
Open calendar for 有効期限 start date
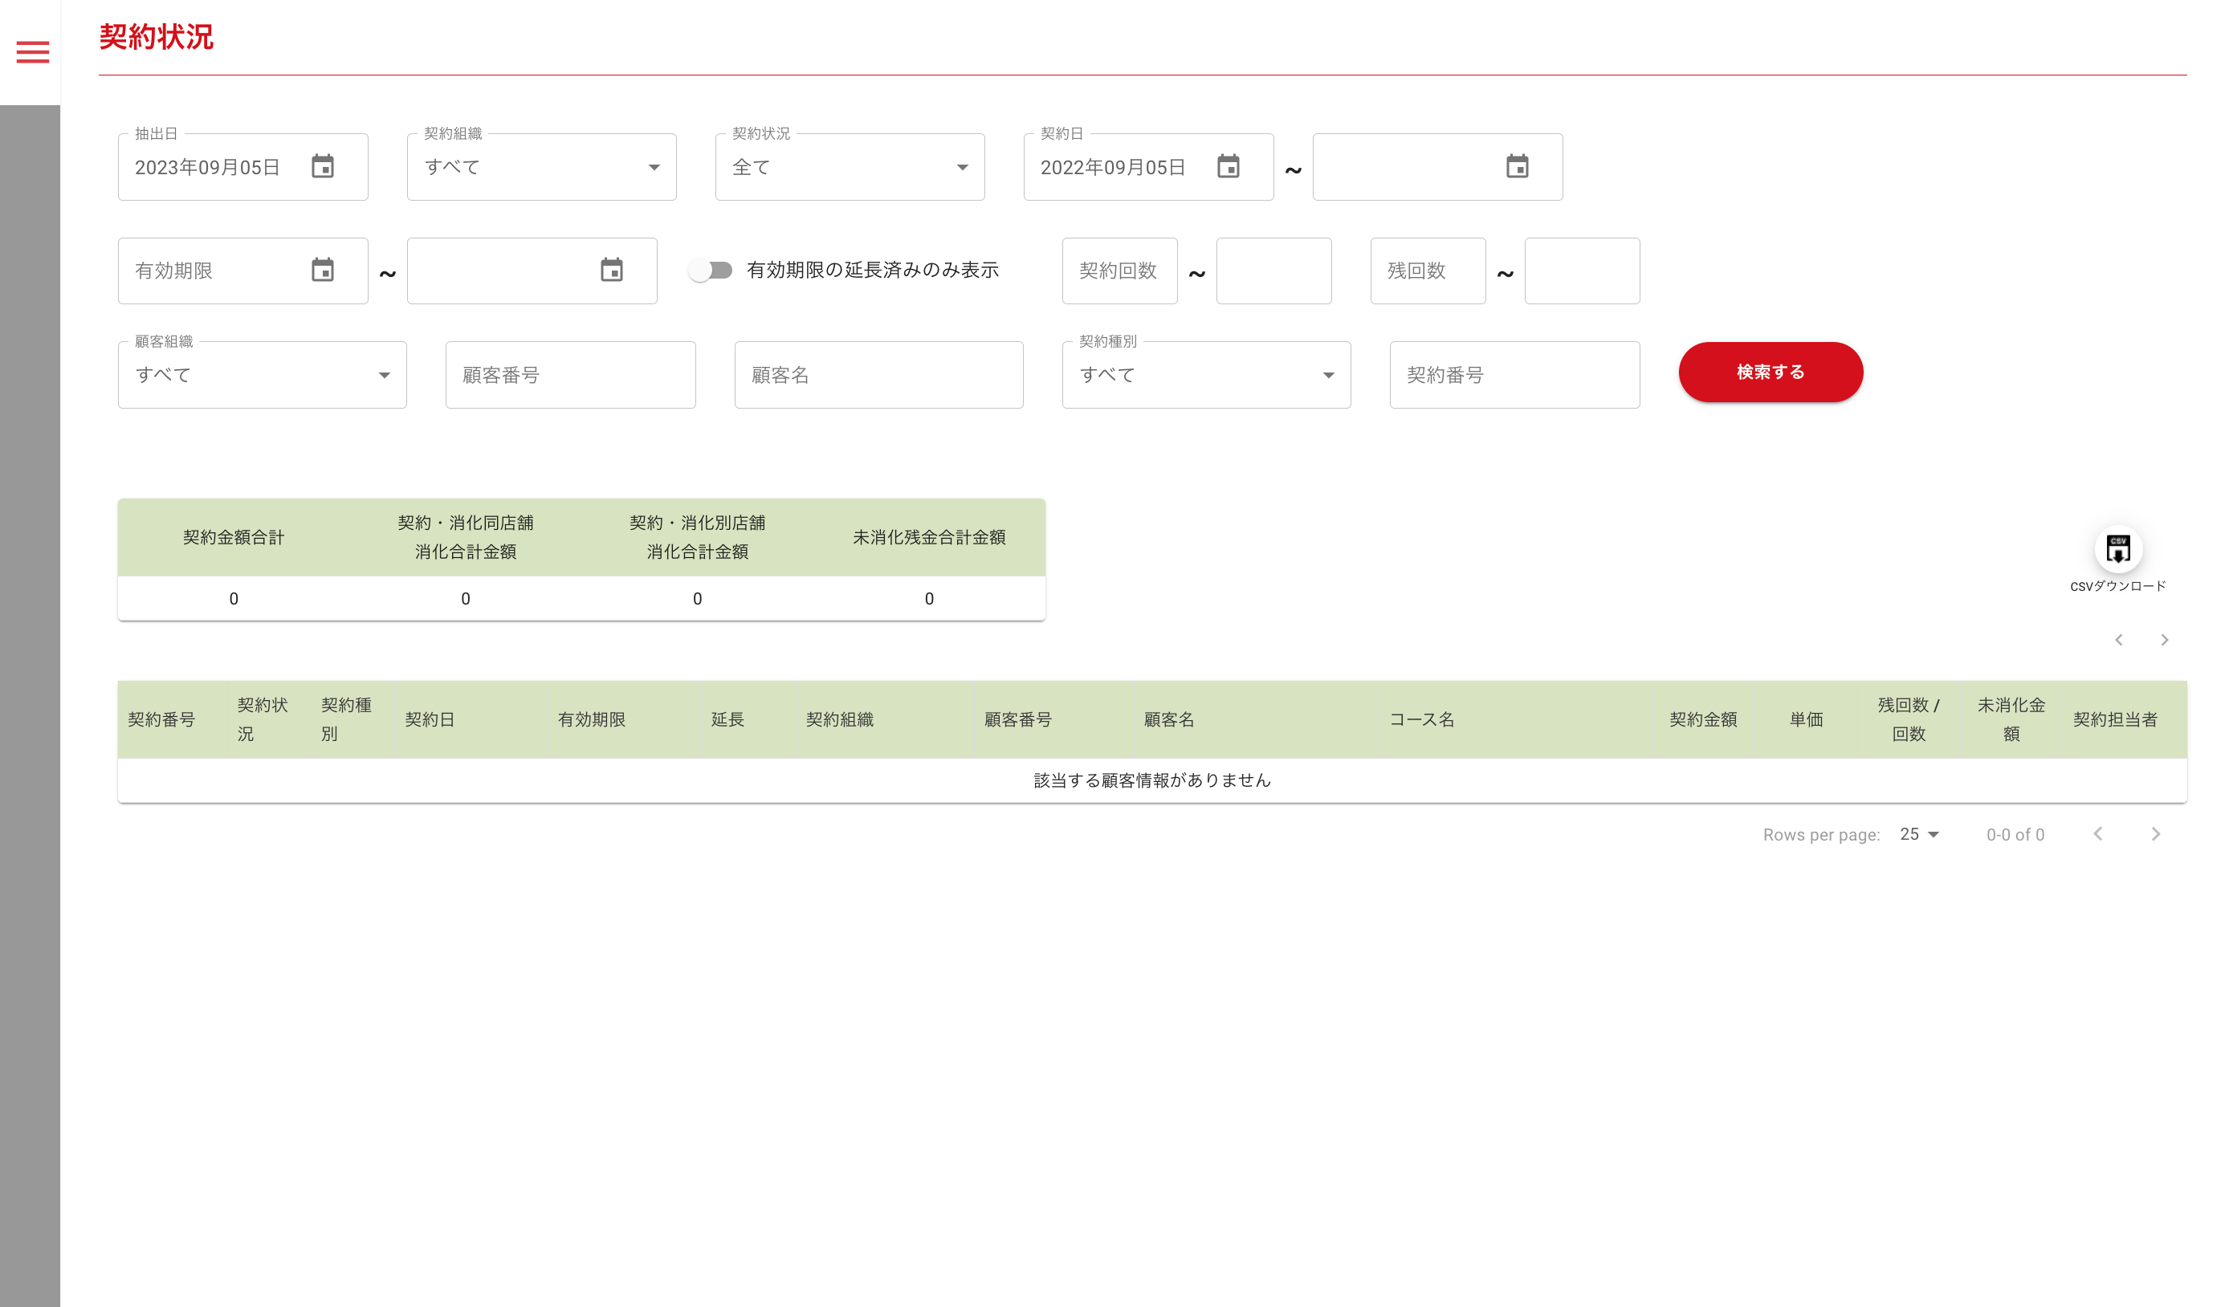[323, 270]
